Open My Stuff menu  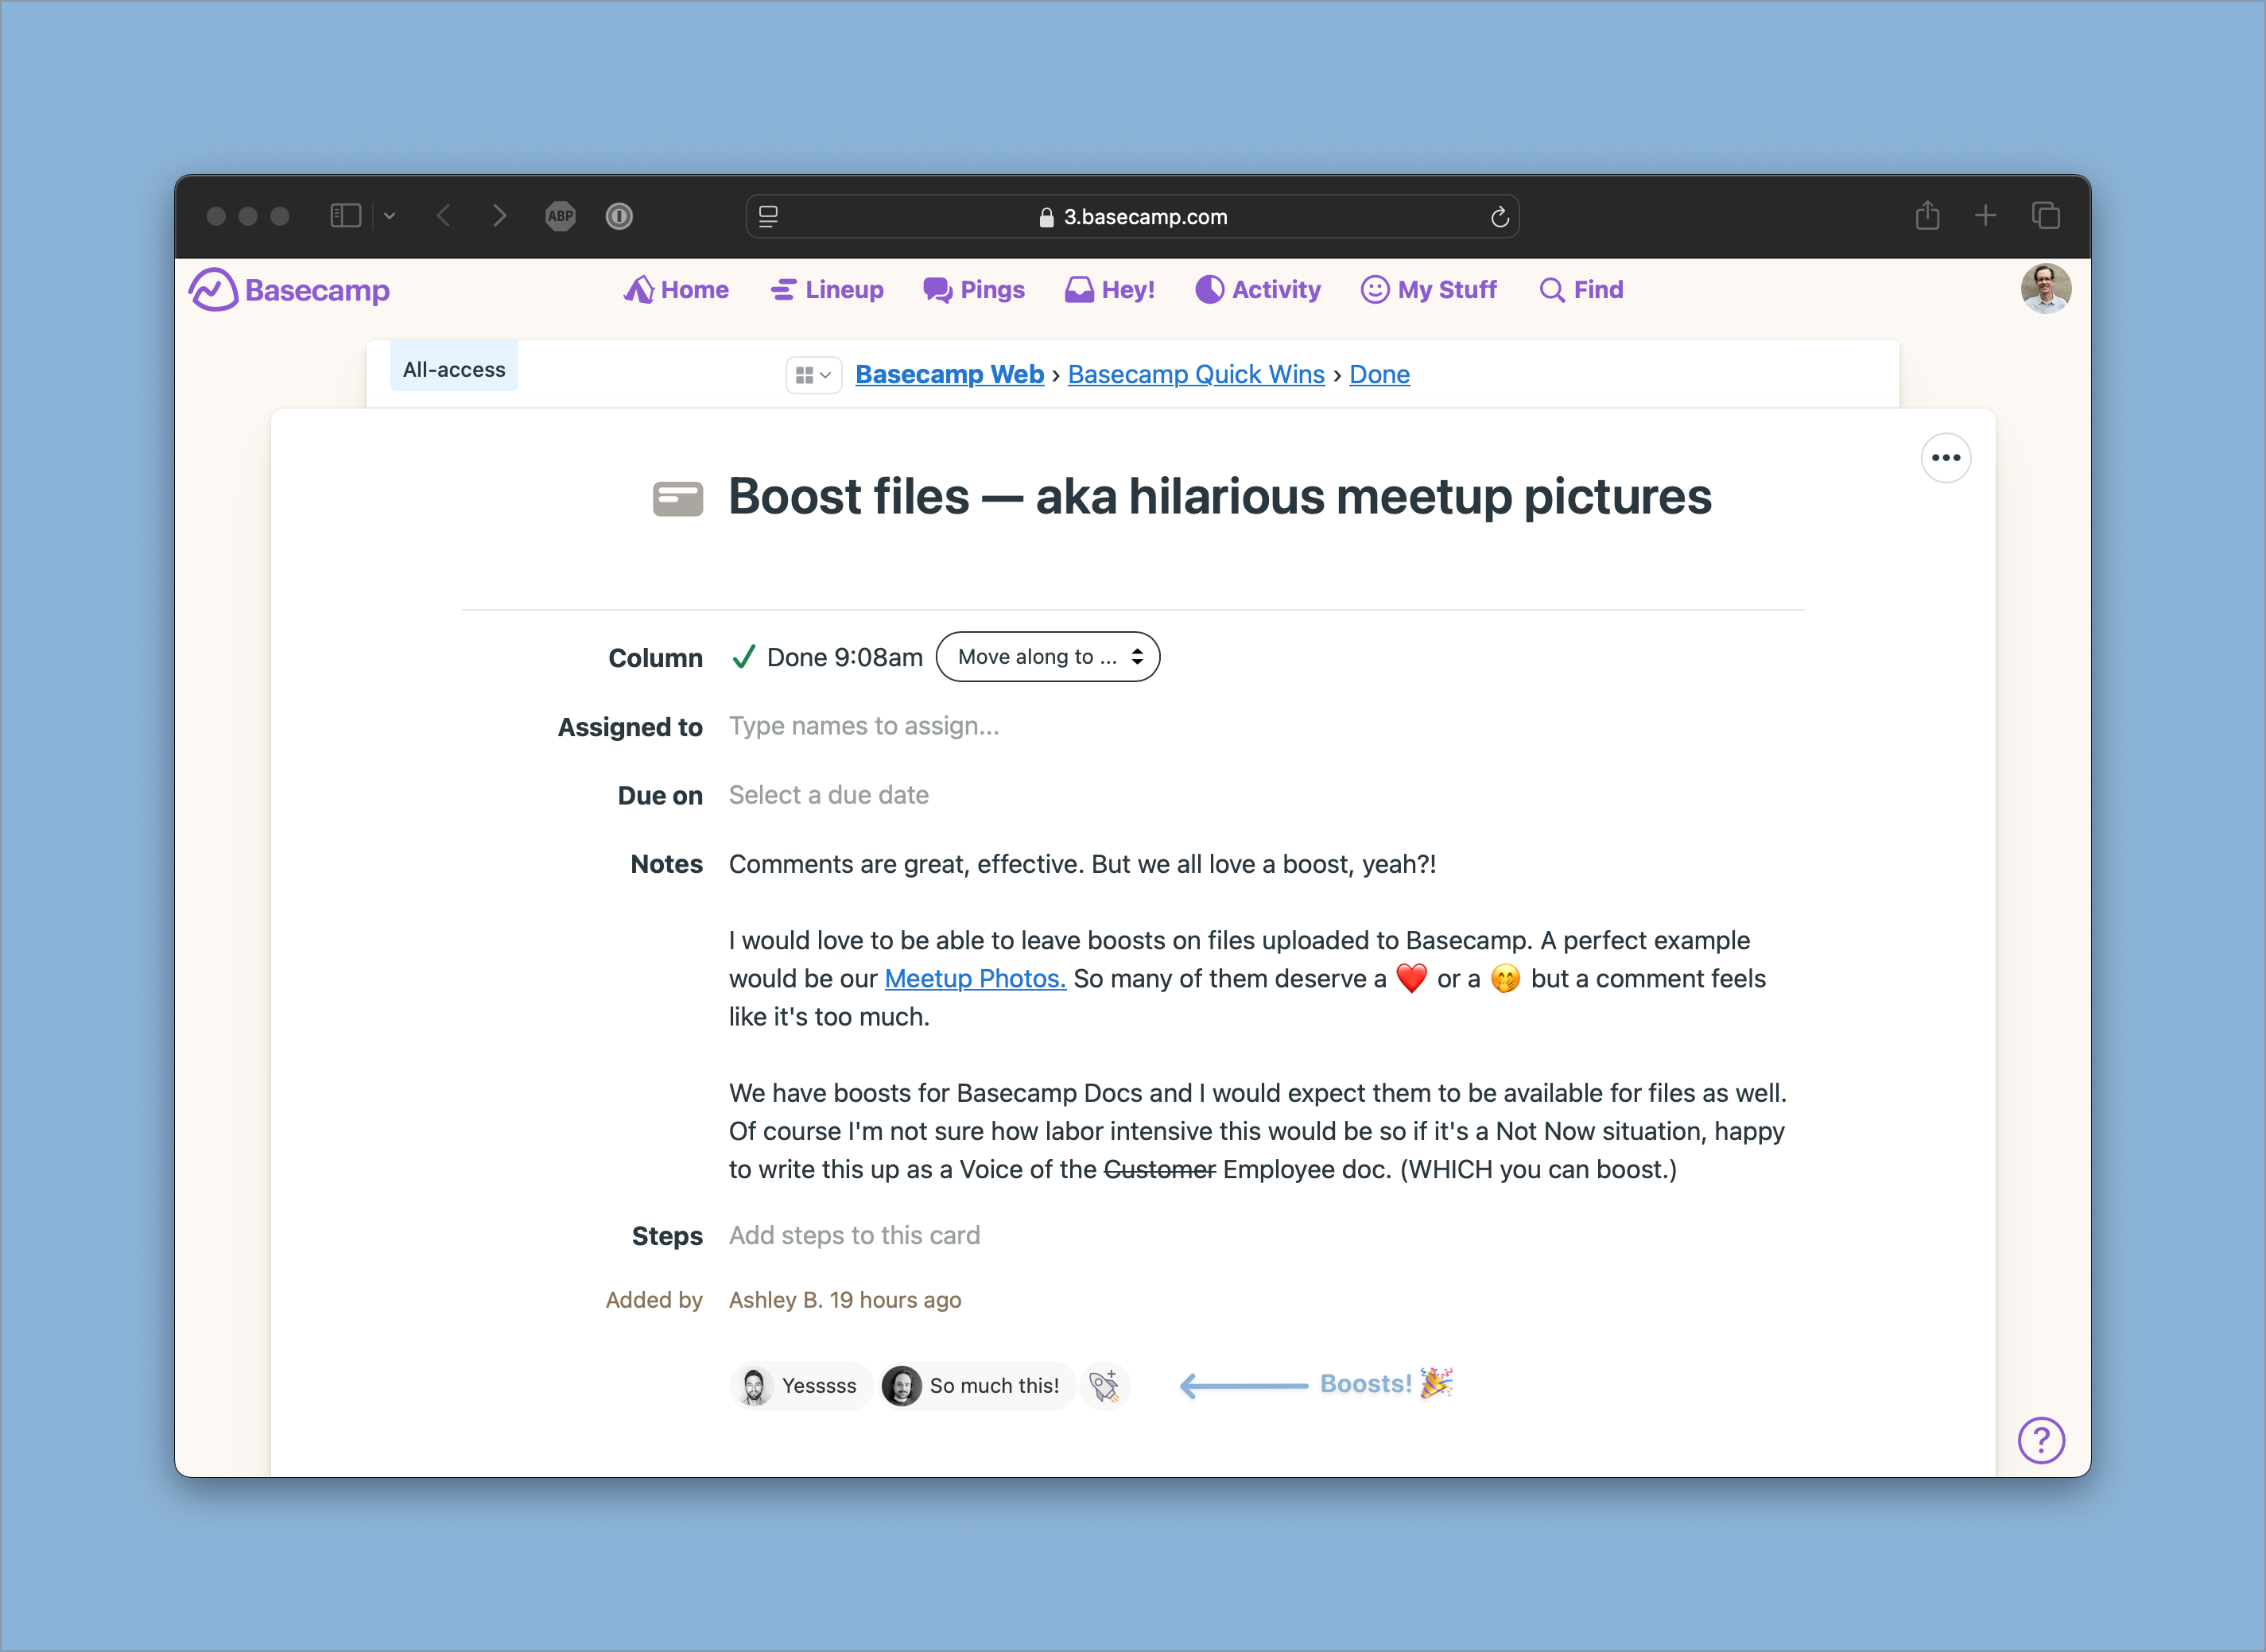[x=1429, y=290]
